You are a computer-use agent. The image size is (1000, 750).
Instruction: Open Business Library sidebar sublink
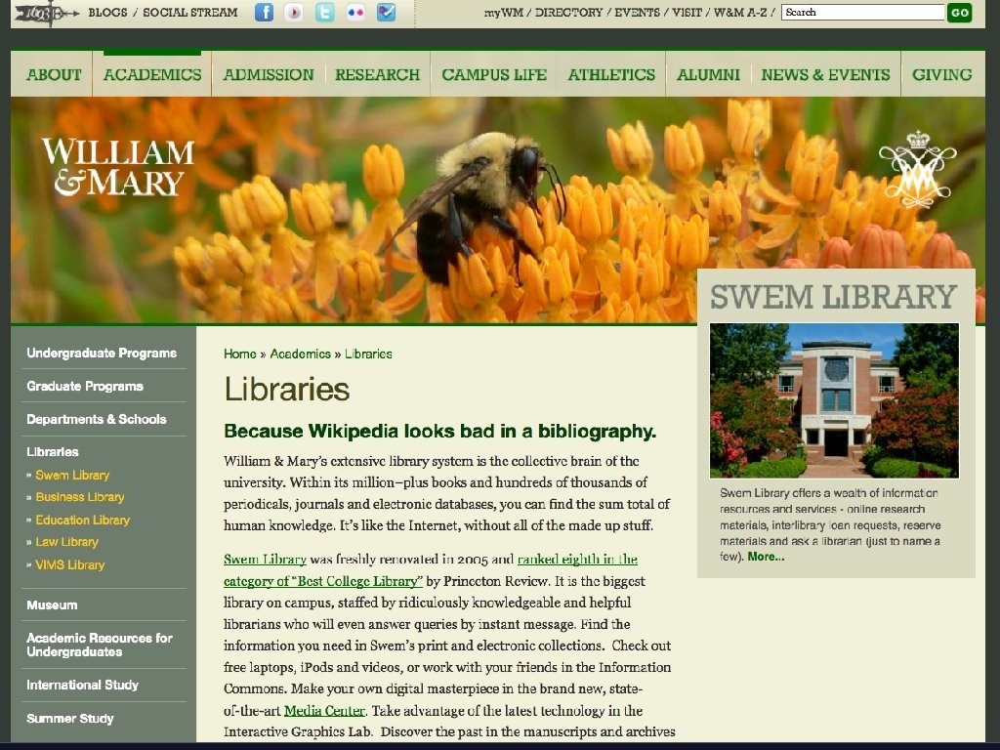(80, 497)
